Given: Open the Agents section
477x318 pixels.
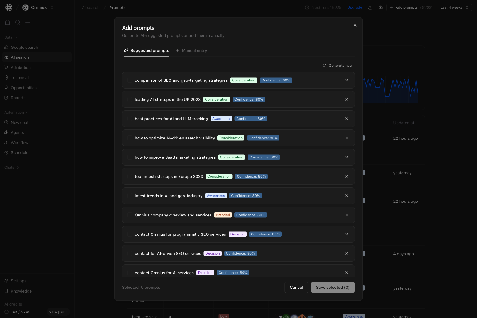Looking at the screenshot, I should (17, 132).
